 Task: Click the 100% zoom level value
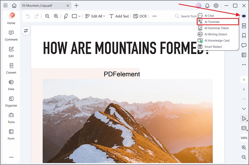pos(244,138)
